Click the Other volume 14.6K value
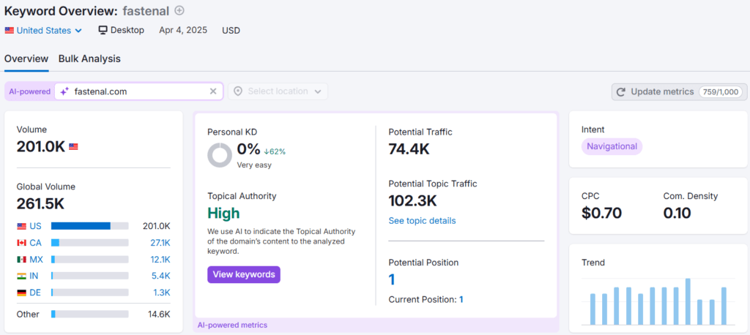 point(160,314)
